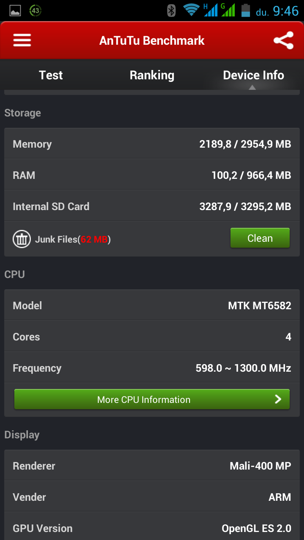Screen dimensions: 304x540
Task: Tap the Bluetooth status icon
Action: click(x=171, y=11)
